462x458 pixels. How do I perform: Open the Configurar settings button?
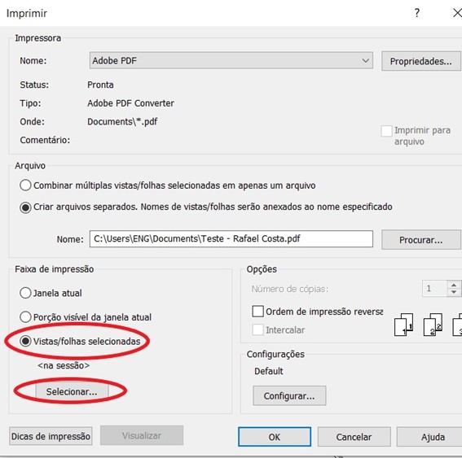289,396
